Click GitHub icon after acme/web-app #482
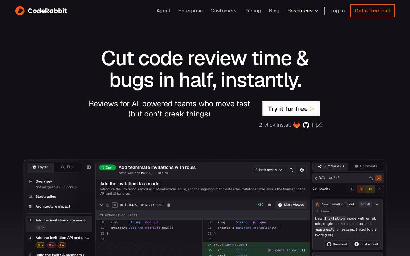This screenshot has height=256, width=410. click(x=151, y=173)
